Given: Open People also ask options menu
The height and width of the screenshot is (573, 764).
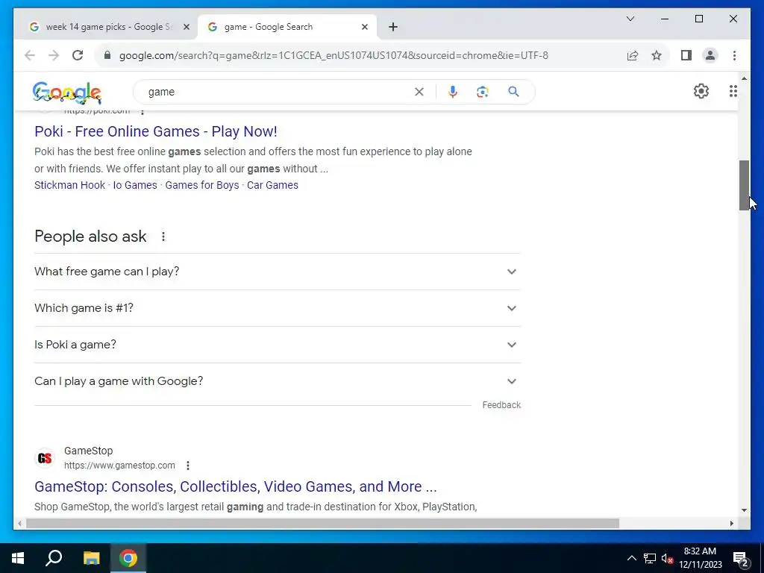Looking at the screenshot, I should 163,237.
